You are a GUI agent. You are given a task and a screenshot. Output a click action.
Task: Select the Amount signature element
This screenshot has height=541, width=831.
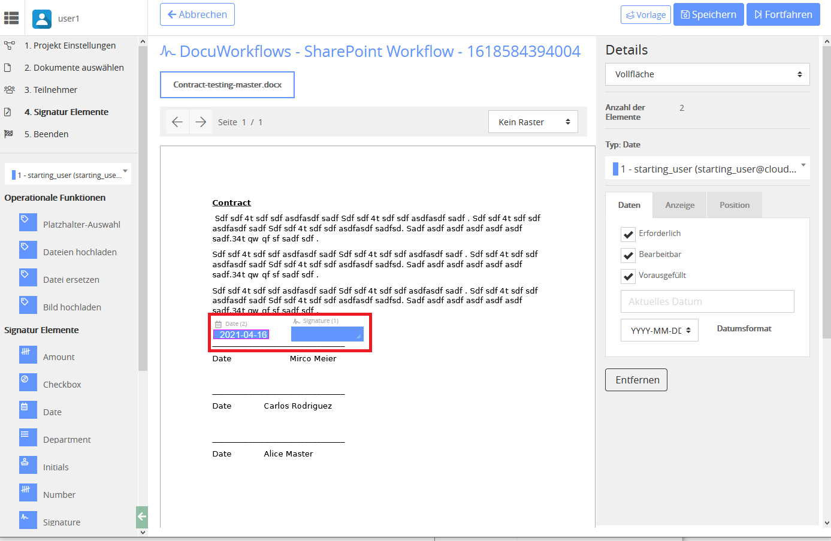click(x=58, y=355)
